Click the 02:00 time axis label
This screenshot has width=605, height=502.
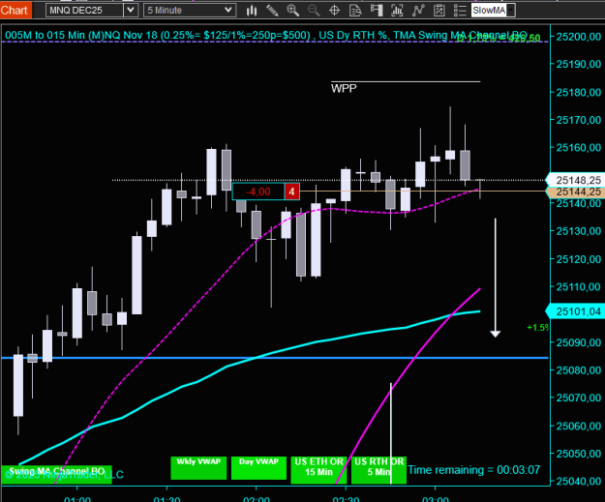(257, 498)
